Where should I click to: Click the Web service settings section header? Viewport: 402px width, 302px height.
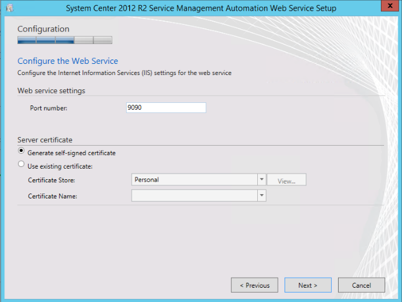point(51,91)
